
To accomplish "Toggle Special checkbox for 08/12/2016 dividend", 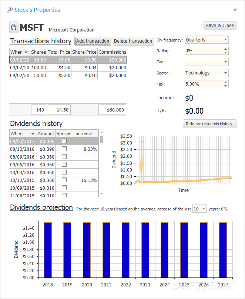I will point(64,149).
